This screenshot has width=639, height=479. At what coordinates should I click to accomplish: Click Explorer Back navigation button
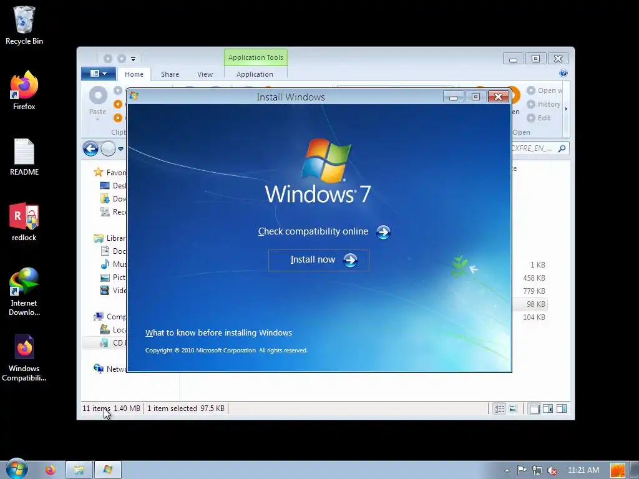(90, 148)
